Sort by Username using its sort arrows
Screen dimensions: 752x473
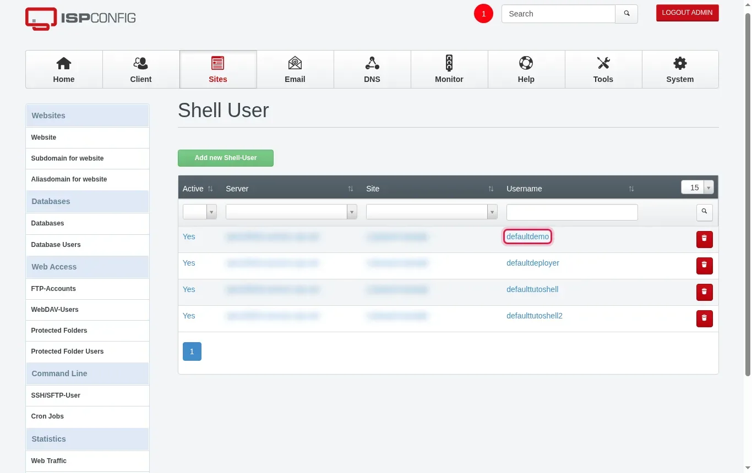tap(631, 189)
